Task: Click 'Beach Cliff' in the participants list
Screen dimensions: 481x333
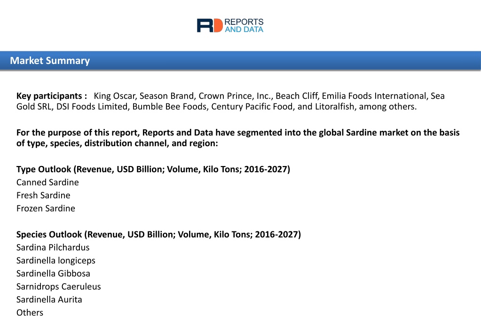Action: tap(297, 96)
